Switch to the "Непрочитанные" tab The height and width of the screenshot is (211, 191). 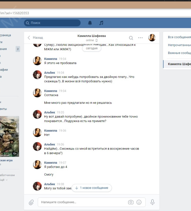click(x=179, y=45)
